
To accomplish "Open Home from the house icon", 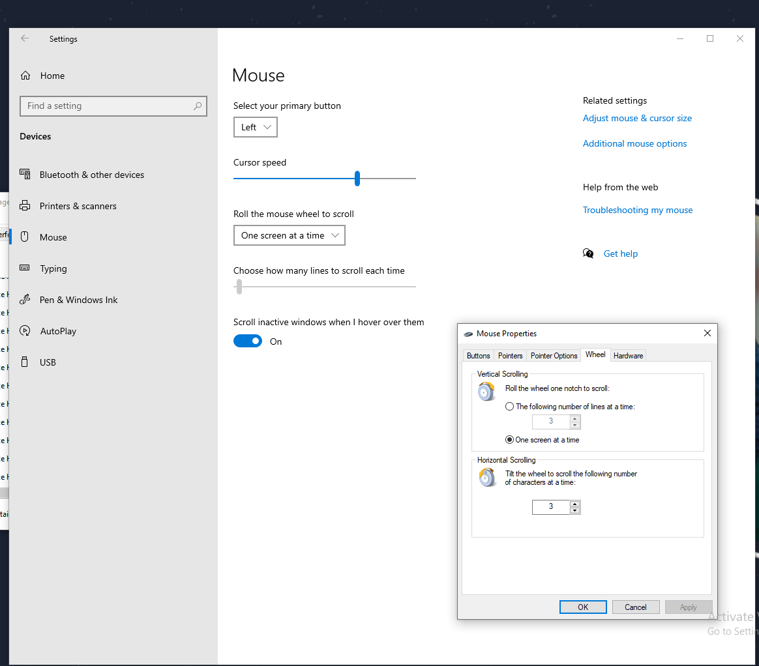I will click(x=25, y=76).
